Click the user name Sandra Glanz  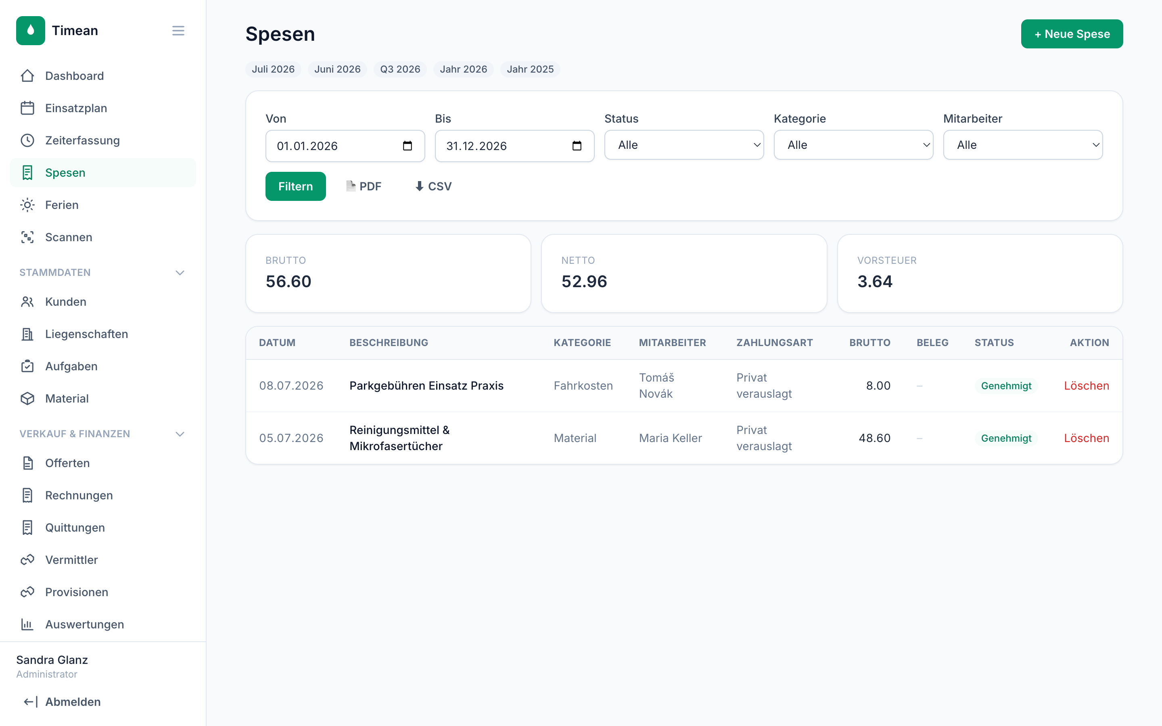point(52,660)
